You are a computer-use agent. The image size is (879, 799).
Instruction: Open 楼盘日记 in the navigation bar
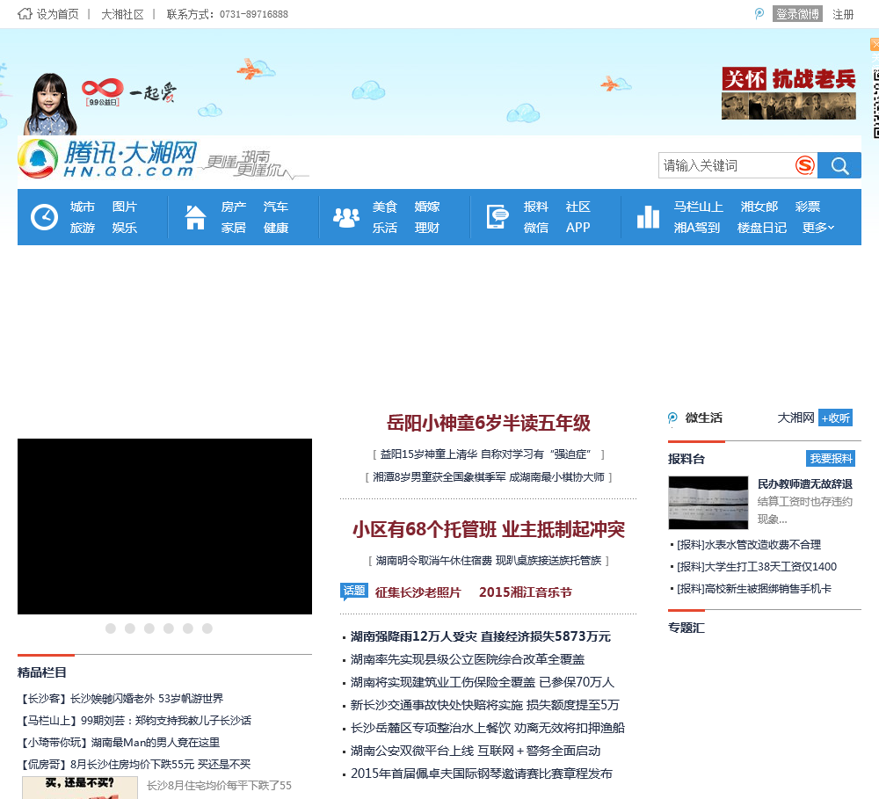[762, 228]
